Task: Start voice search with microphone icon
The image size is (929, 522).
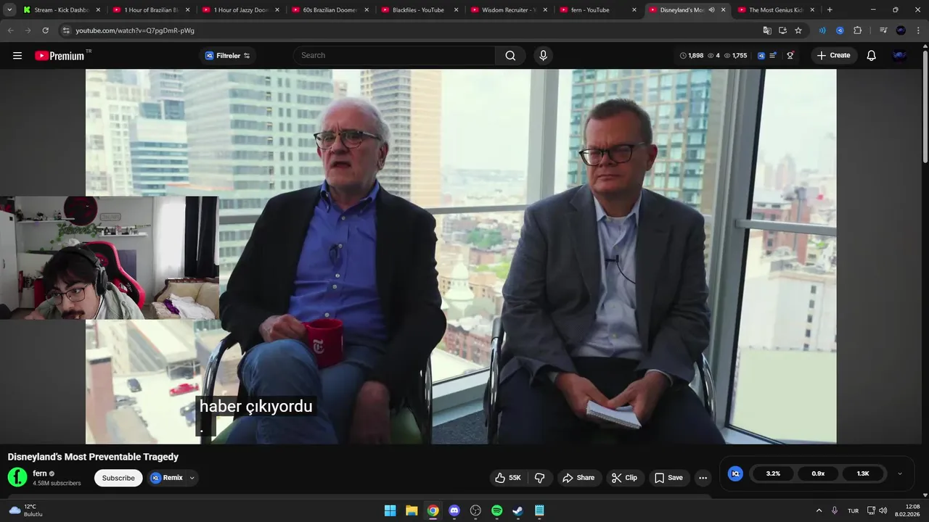Action: [543, 56]
